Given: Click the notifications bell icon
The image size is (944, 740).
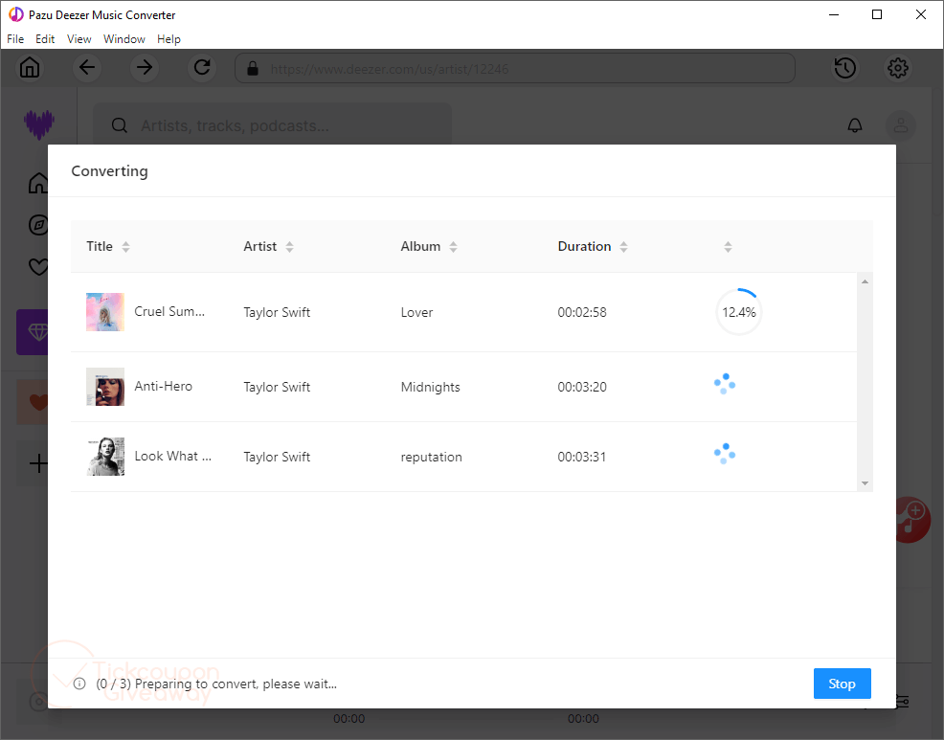Looking at the screenshot, I should click(855, 125).
